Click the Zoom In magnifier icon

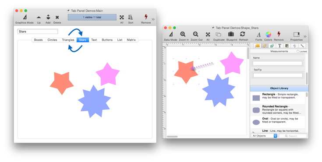pyautogui.click(x=183, y=34)
